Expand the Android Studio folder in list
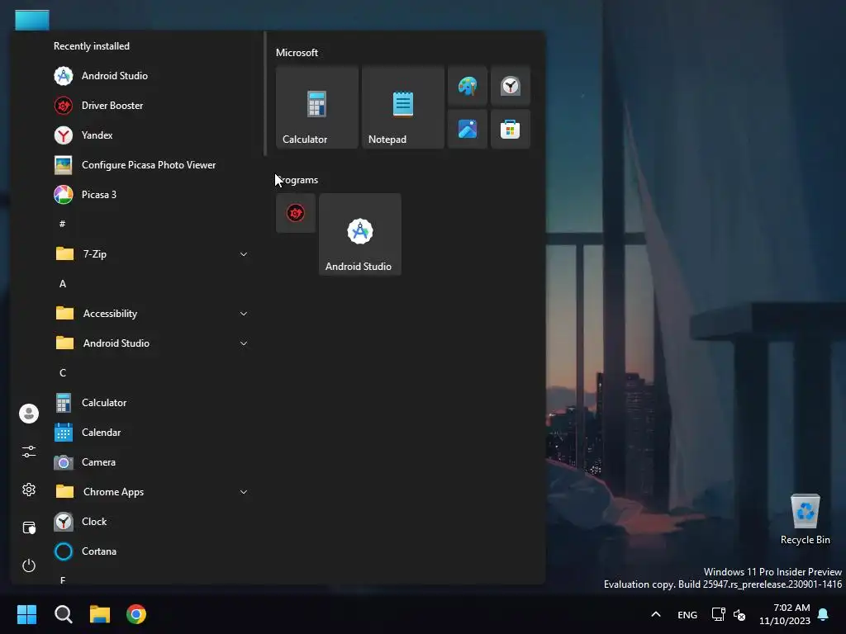The image size is (846, 634). pos(151,343)
